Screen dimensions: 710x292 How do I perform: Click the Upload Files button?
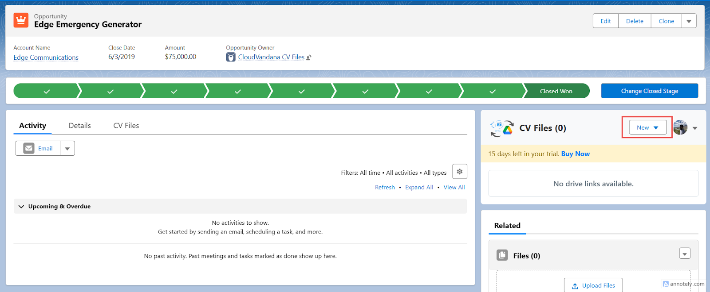click(x=593, y=285)
